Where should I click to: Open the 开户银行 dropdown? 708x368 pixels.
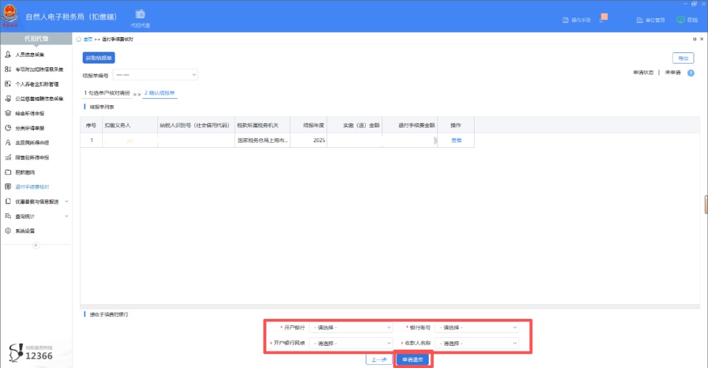(350, 327)
